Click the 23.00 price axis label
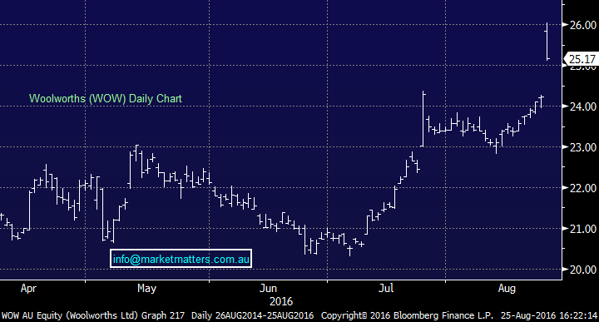Viewport: 599px width, 322px height. [583, 147]
